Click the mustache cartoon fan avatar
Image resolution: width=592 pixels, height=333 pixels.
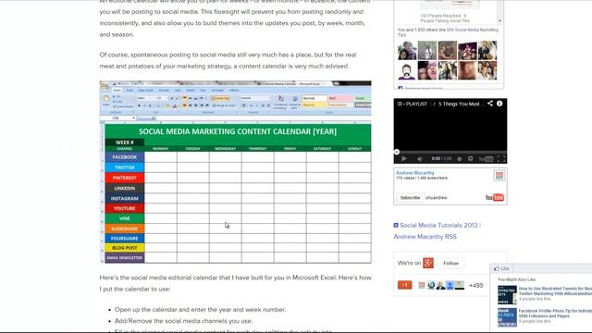(407, 70)
